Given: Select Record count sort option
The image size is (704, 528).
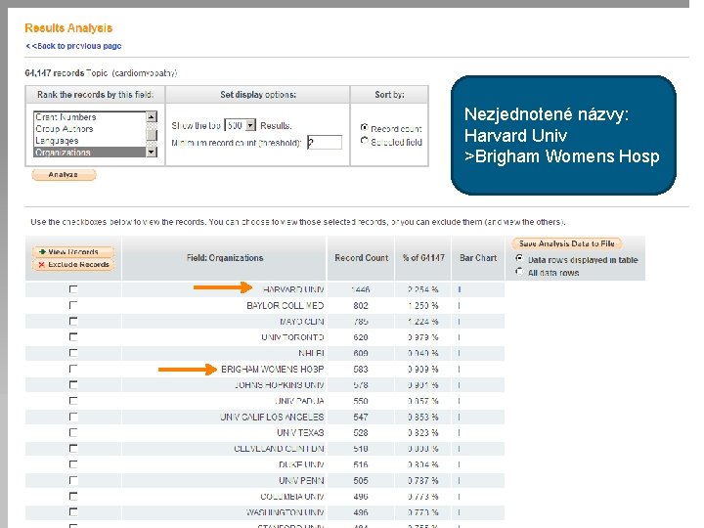Looking at the screenshot, I should tap(364, 127).
